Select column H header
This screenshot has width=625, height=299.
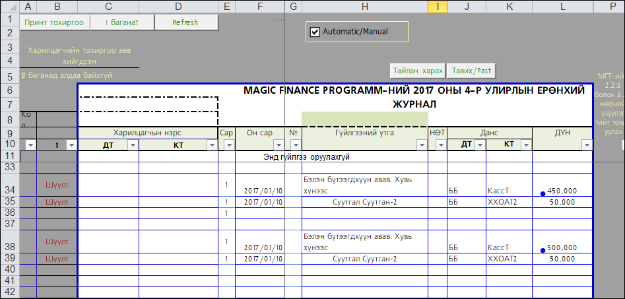364,7
